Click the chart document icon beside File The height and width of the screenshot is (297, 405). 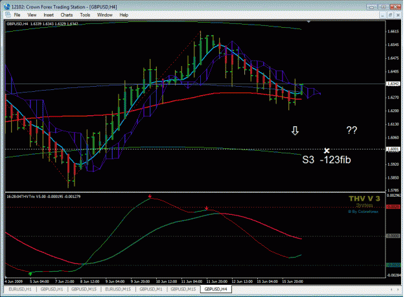click(8, 15)
